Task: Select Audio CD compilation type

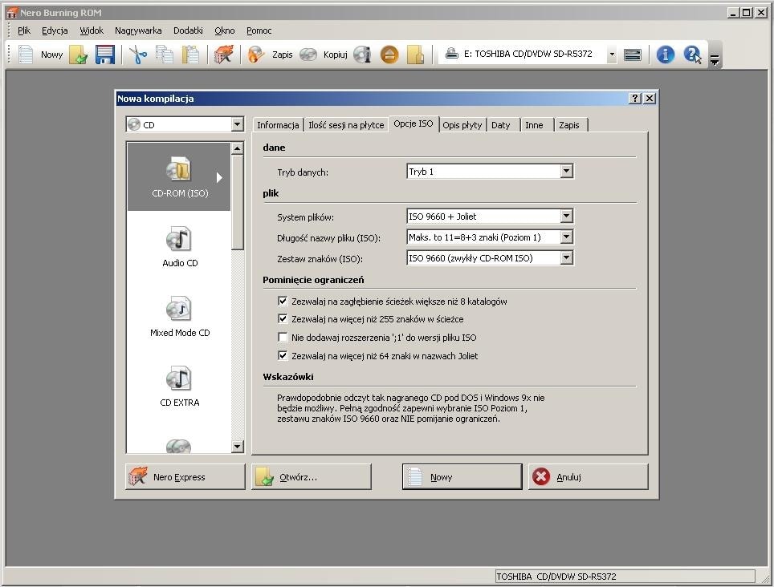Action: pos(179,248)
